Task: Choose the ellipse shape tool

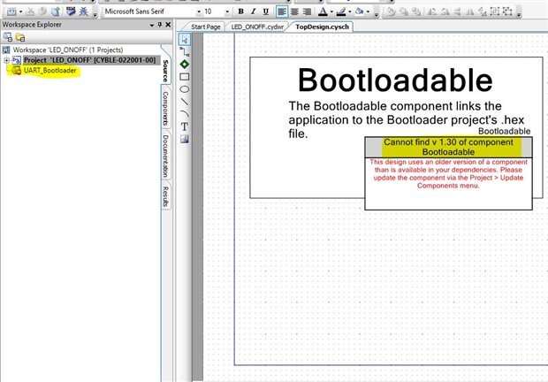Action: [185, 89]
